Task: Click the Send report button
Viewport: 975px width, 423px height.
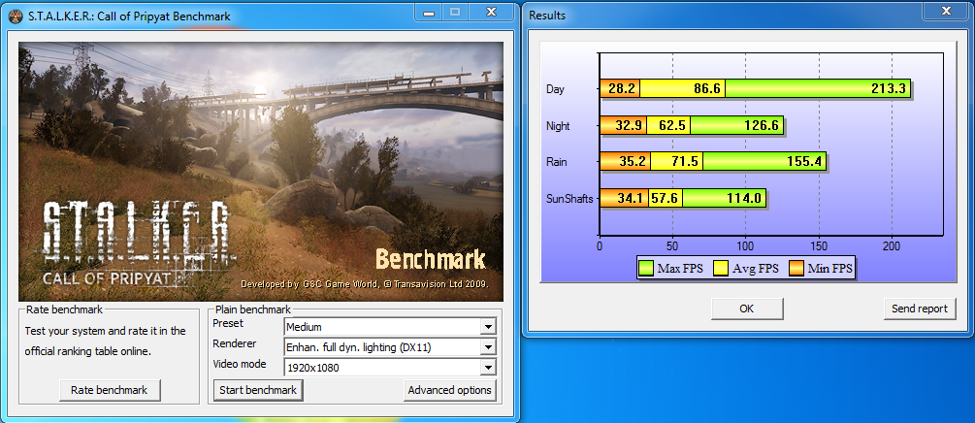Action: coord(918,309)
